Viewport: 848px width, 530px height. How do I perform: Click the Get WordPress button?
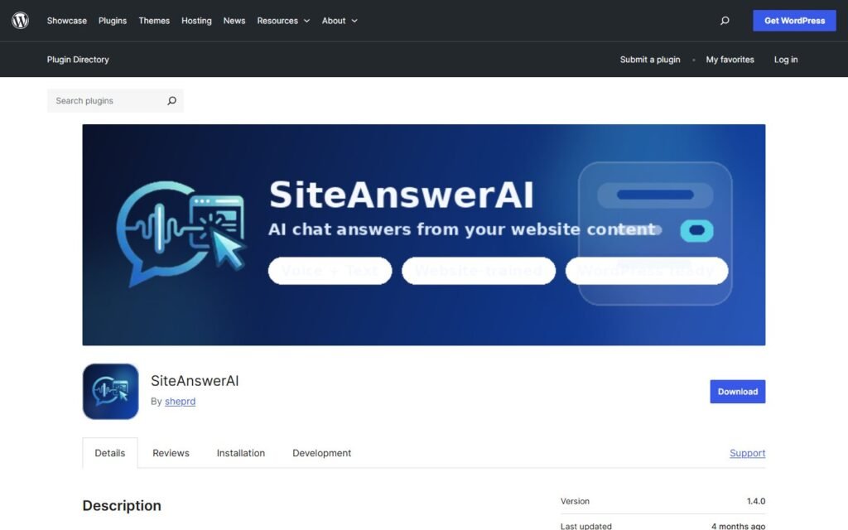click(x=794, y=21)
